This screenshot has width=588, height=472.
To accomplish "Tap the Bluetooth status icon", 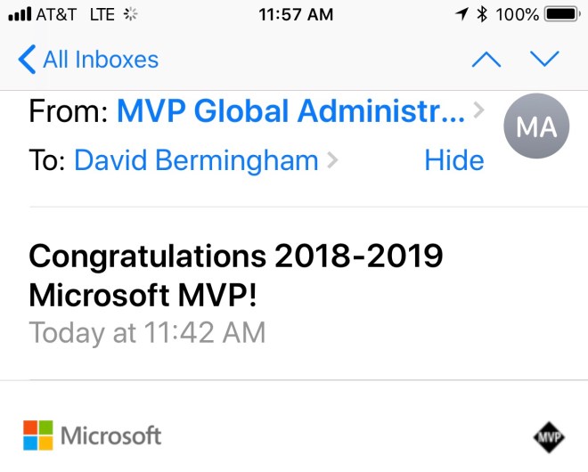I will (x=482, y=14).
